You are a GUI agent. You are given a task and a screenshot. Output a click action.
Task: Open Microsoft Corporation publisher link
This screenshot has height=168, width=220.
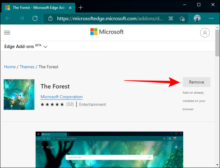pos(61,97)
